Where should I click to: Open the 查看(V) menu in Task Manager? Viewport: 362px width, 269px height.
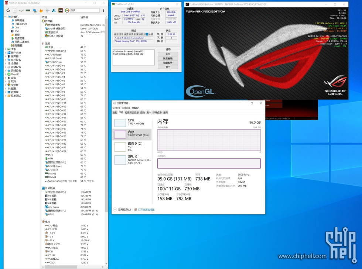coord(135,108)
